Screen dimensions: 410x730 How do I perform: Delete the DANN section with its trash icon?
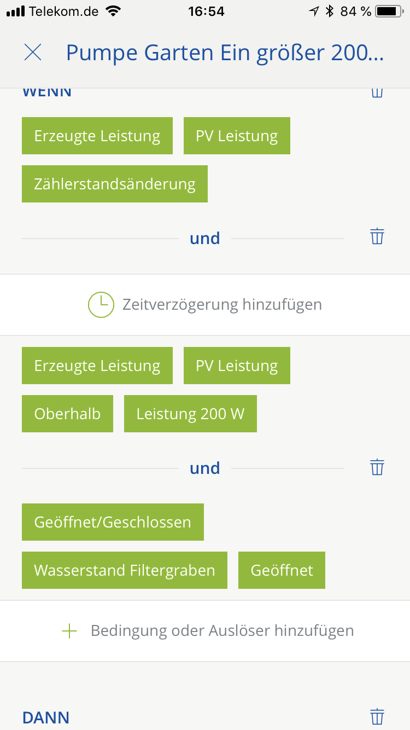coord(377,716)
